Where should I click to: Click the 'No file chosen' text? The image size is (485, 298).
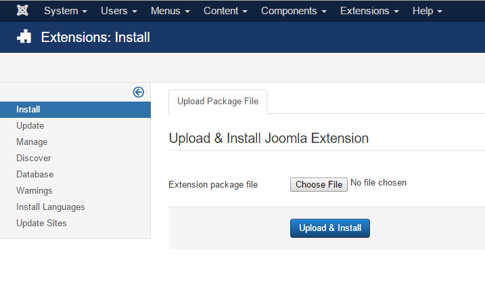pyautogui.click(x=378, y=182)
